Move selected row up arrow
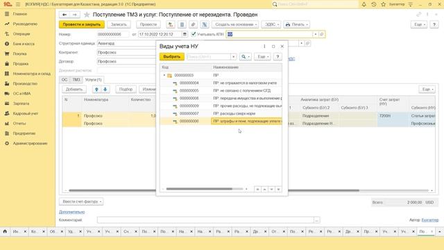 click(x=96, y=90)
